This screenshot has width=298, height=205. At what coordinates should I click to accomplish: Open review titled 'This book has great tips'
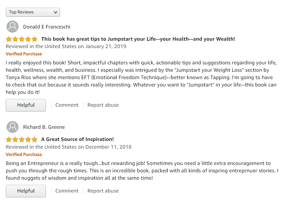[x=138, y=39]
